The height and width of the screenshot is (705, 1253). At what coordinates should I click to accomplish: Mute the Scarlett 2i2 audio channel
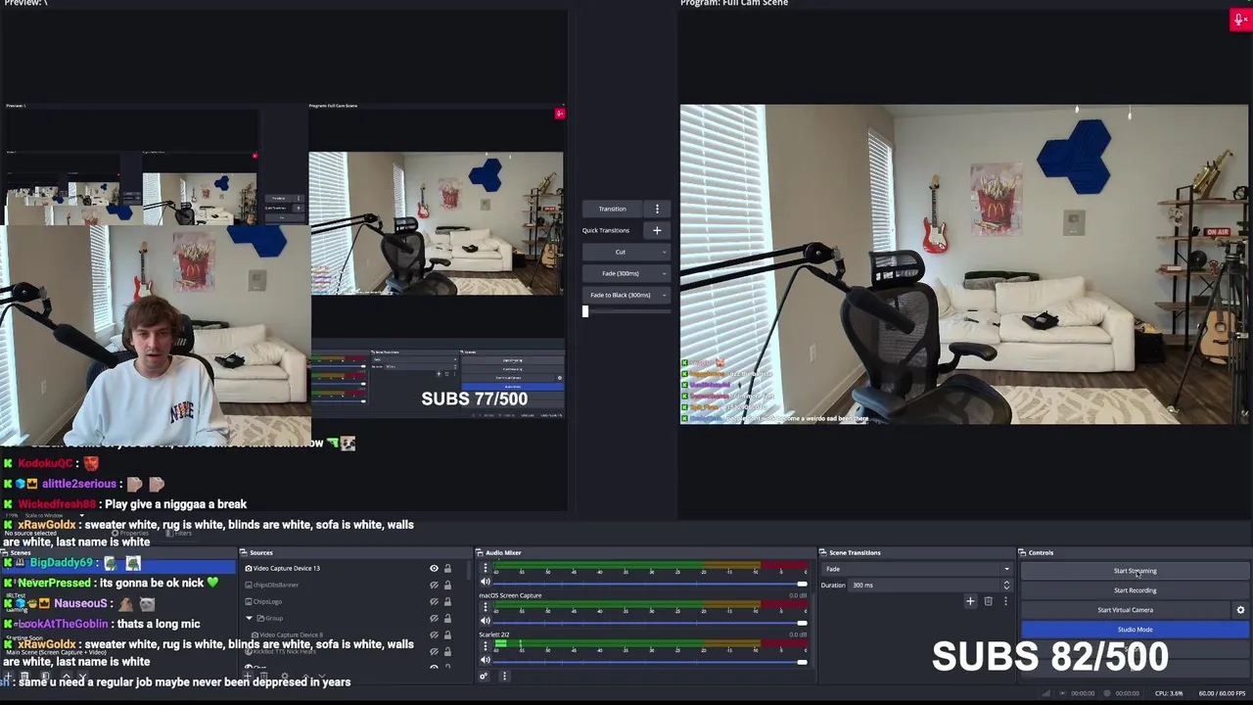click(485, 662)
